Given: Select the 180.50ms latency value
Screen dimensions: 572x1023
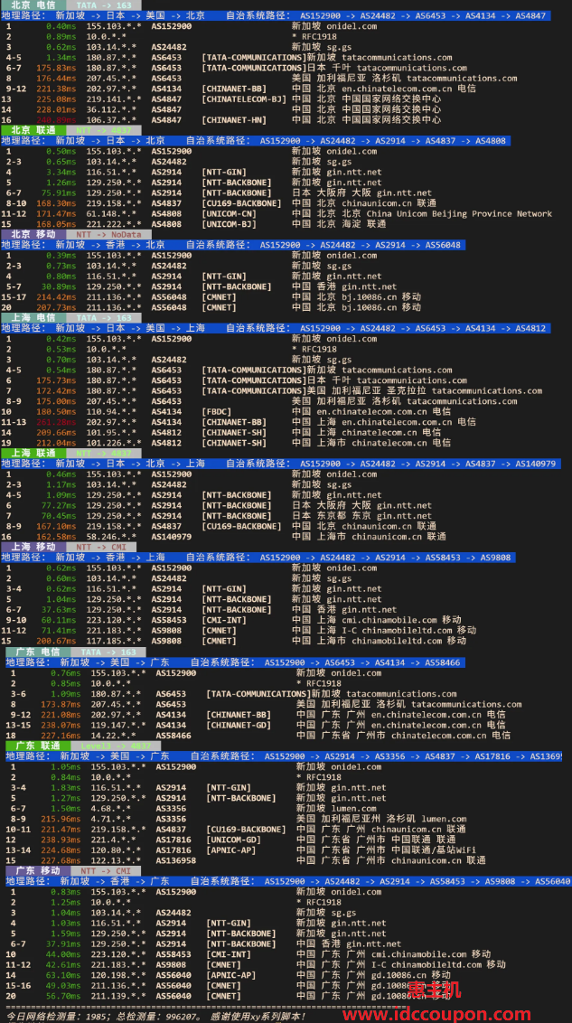Looking at the screenshot, I should click(x=56, y=412).
